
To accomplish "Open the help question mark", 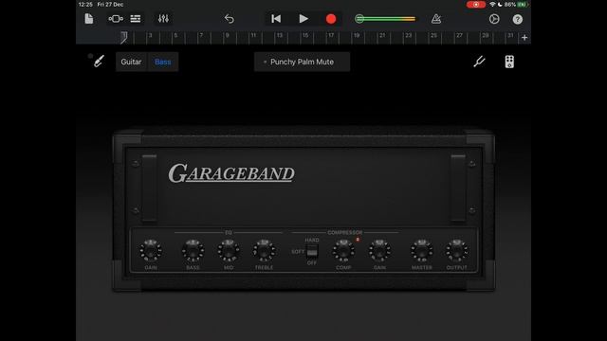I will [x=518, y=19].
